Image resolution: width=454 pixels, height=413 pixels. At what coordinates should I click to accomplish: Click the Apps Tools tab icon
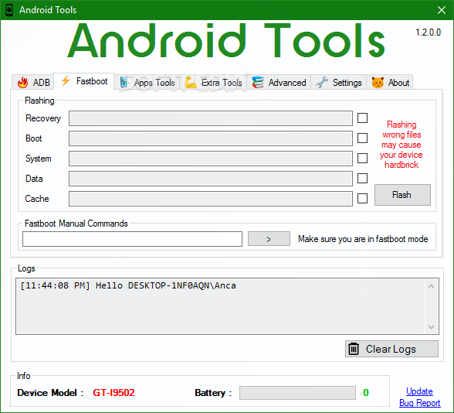tap(124, 82)
